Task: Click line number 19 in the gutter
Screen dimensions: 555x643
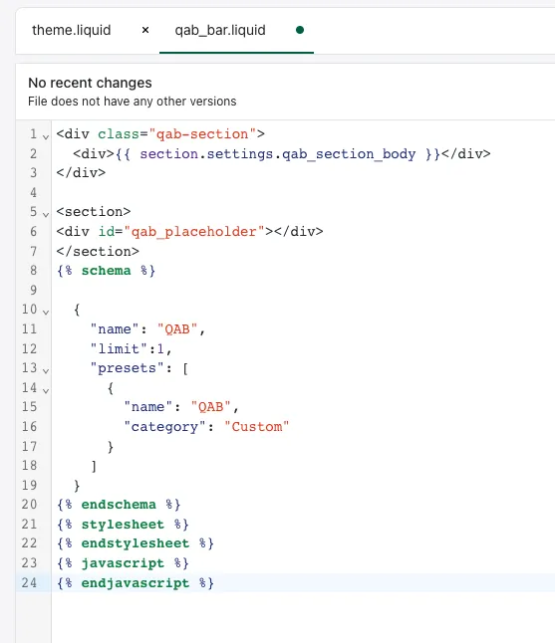Action: coord(29,485)
